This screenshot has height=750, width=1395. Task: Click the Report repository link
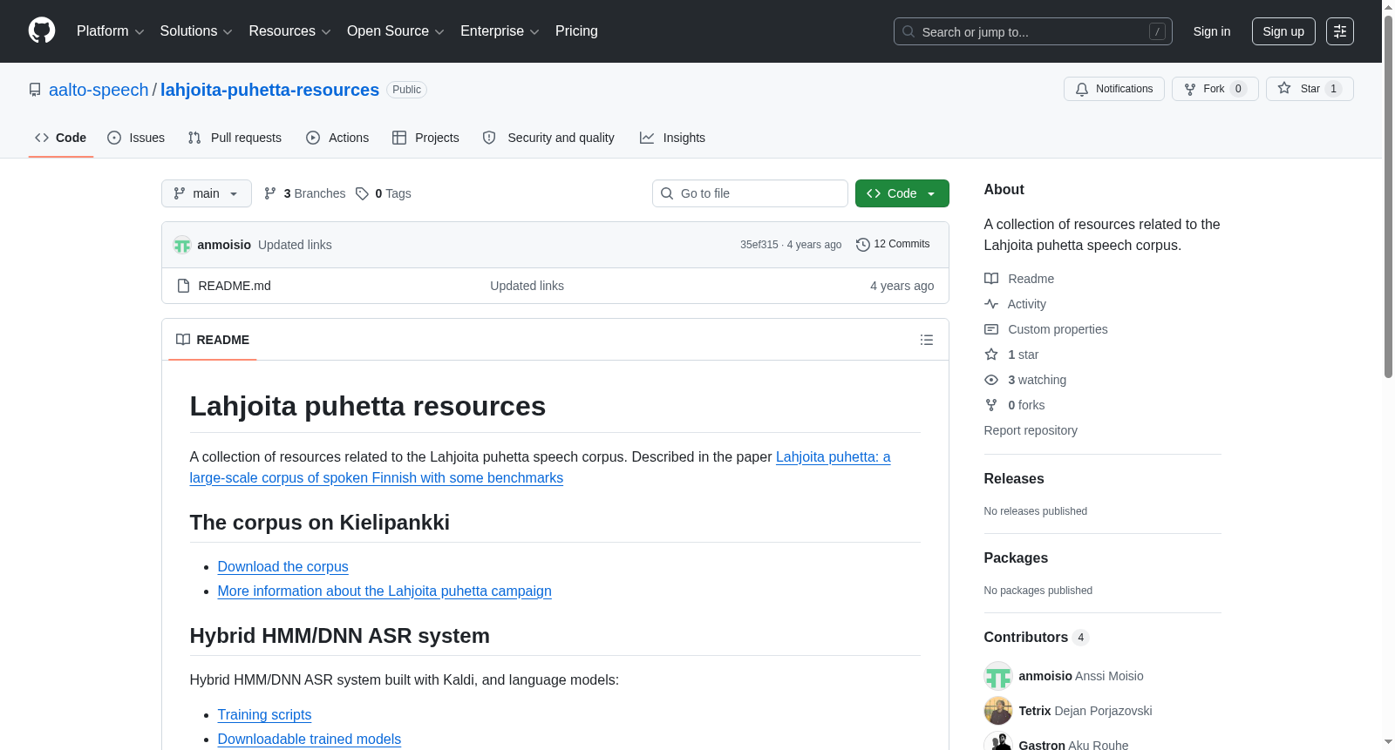tap(1031, 430)
